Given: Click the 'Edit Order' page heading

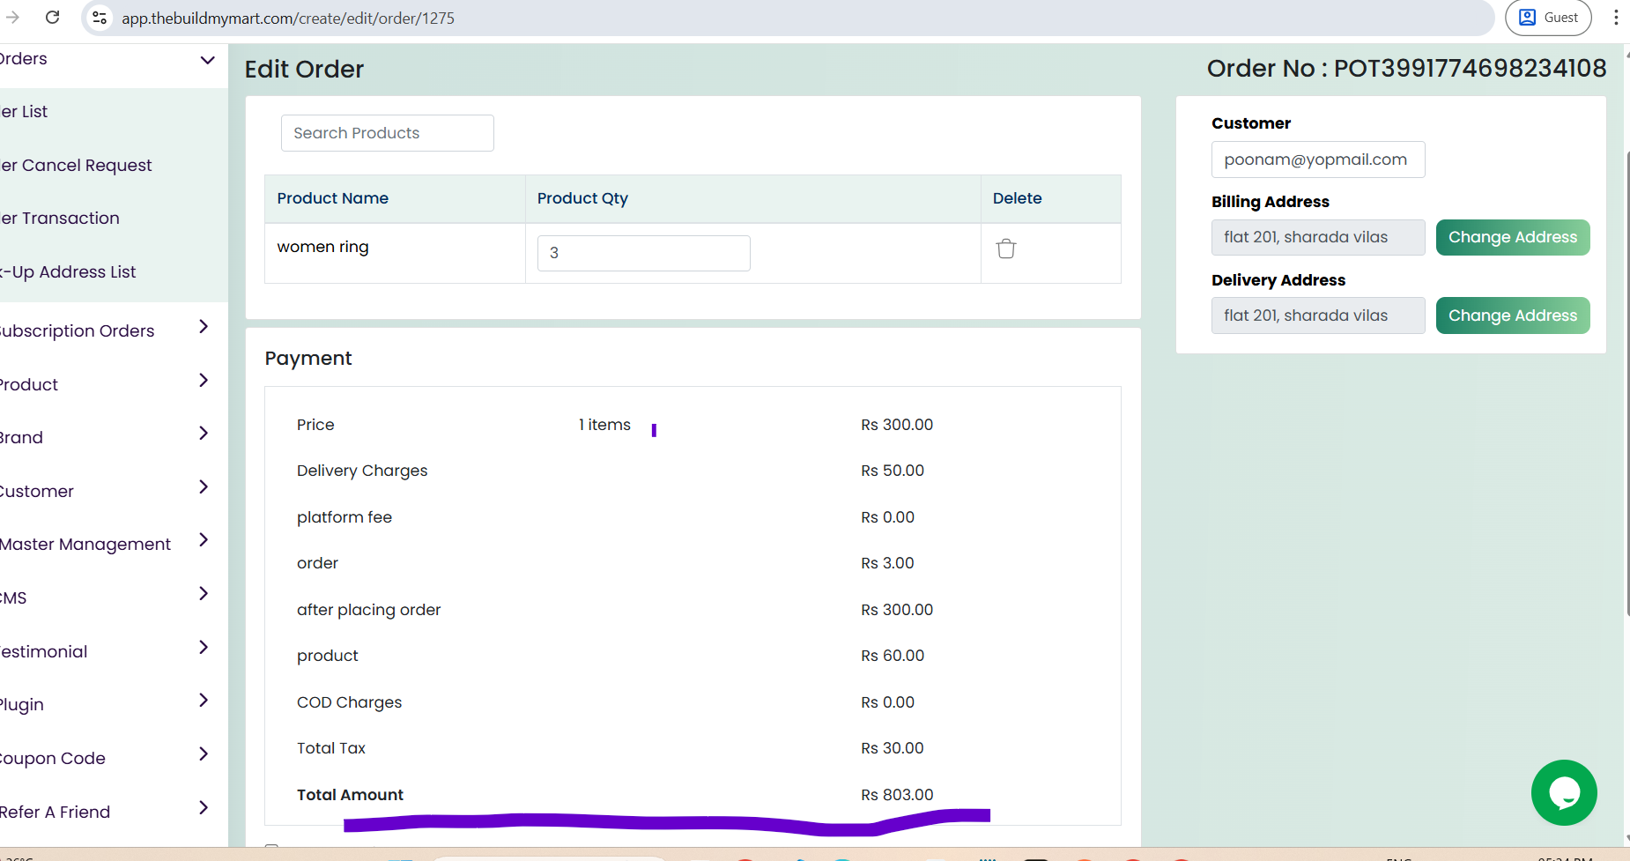Looking at the screenshot, I should click(x=304, y=69).
